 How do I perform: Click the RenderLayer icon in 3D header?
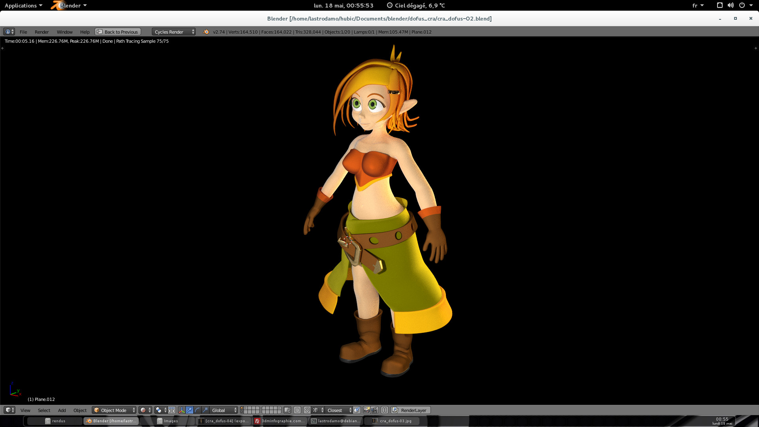point(395,410)
